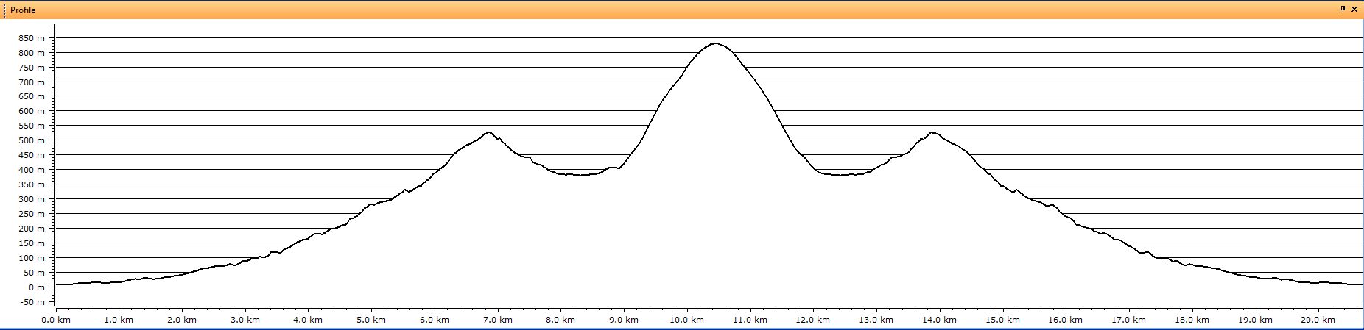1364x330 pixels.
Task: Click the '700 m' elevation axis label
Action: click(32, 82)
